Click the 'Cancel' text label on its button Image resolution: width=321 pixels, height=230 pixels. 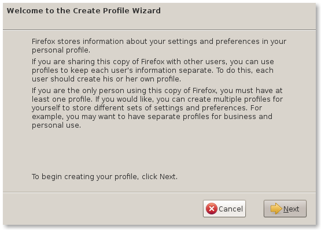click(x=231, y=209)
